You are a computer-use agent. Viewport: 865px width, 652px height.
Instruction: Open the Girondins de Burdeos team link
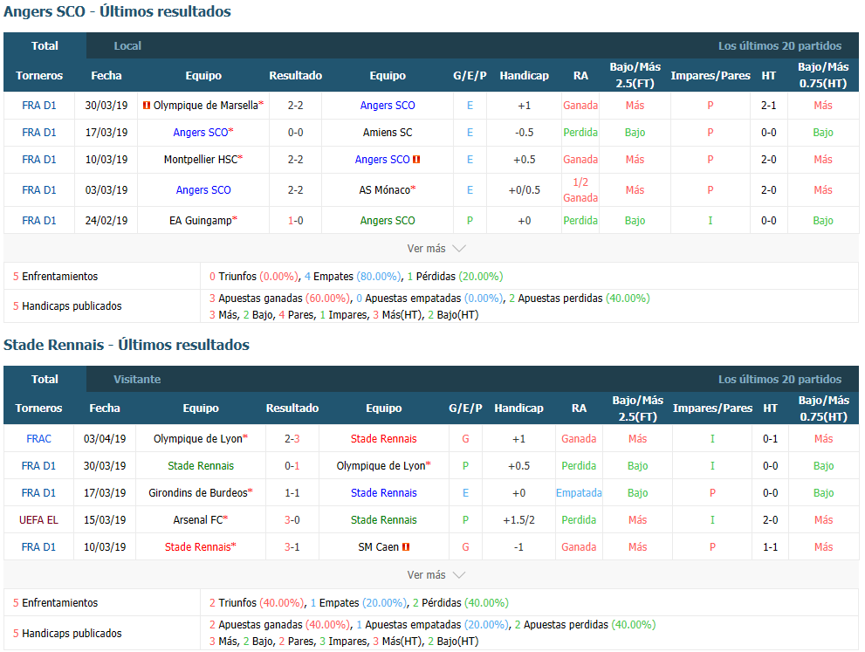click(x=197, y=492)
